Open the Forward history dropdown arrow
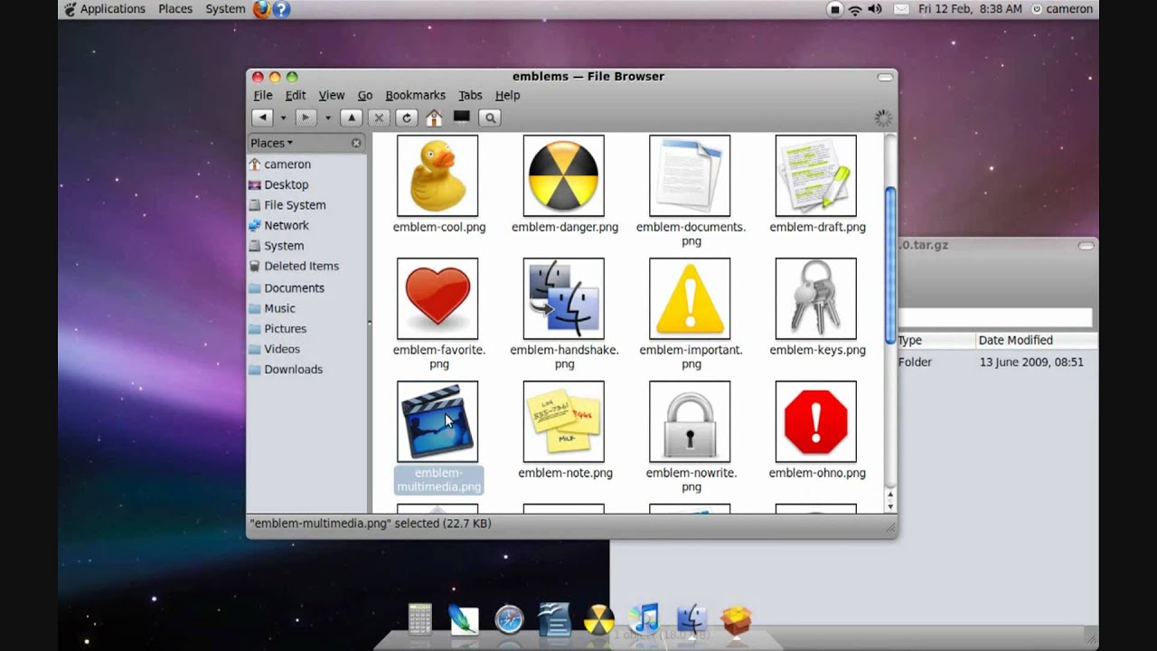Viewport: 1157px width, 651px height. point(327,118)
